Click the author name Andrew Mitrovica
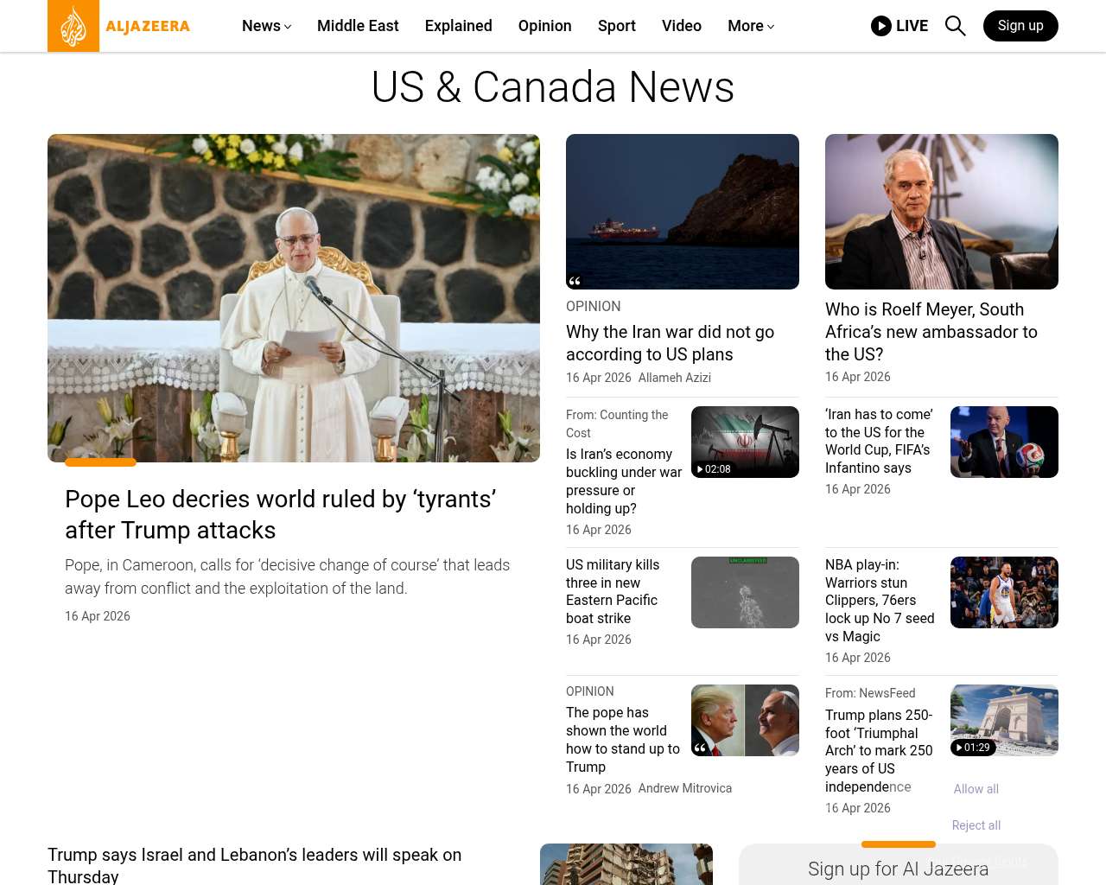Viewport: 1106px width, 885px height. pyautogui.click(x=684, y=788)
